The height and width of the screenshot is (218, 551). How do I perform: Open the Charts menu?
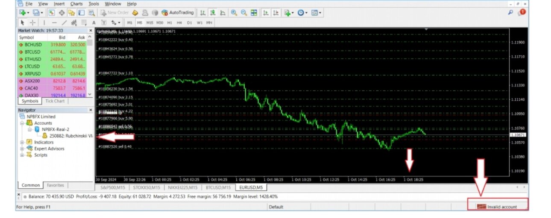[76, 4]
